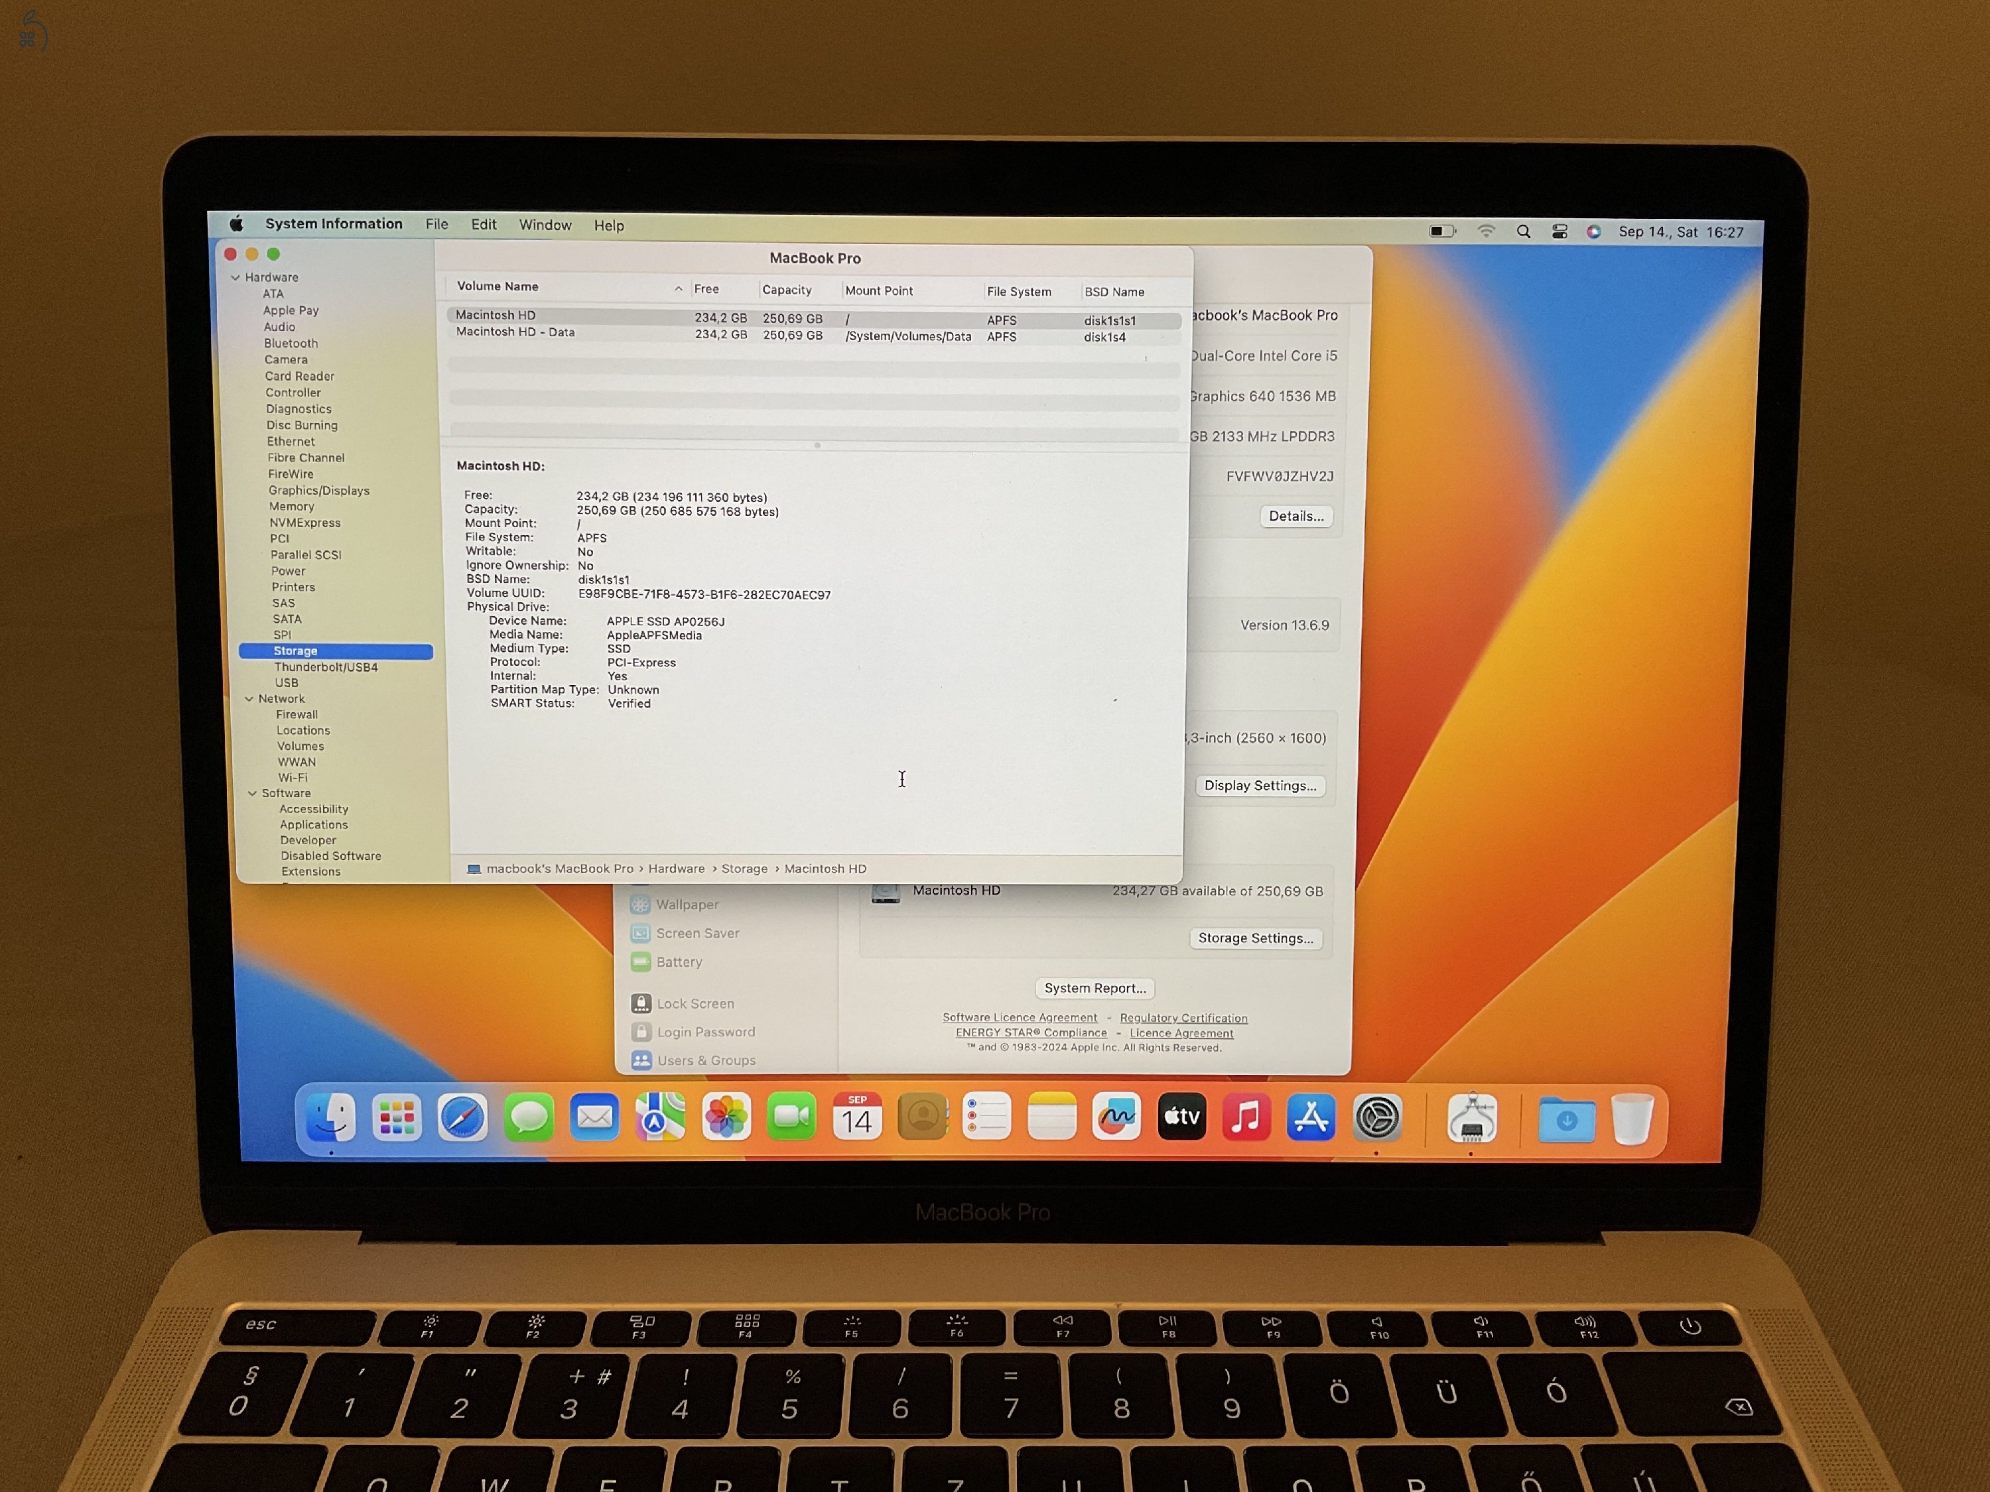Select NVMExpress in the sidebar
This screenshot has height=1492, width=1990.
pyautogui.click(x=305, y=523)
